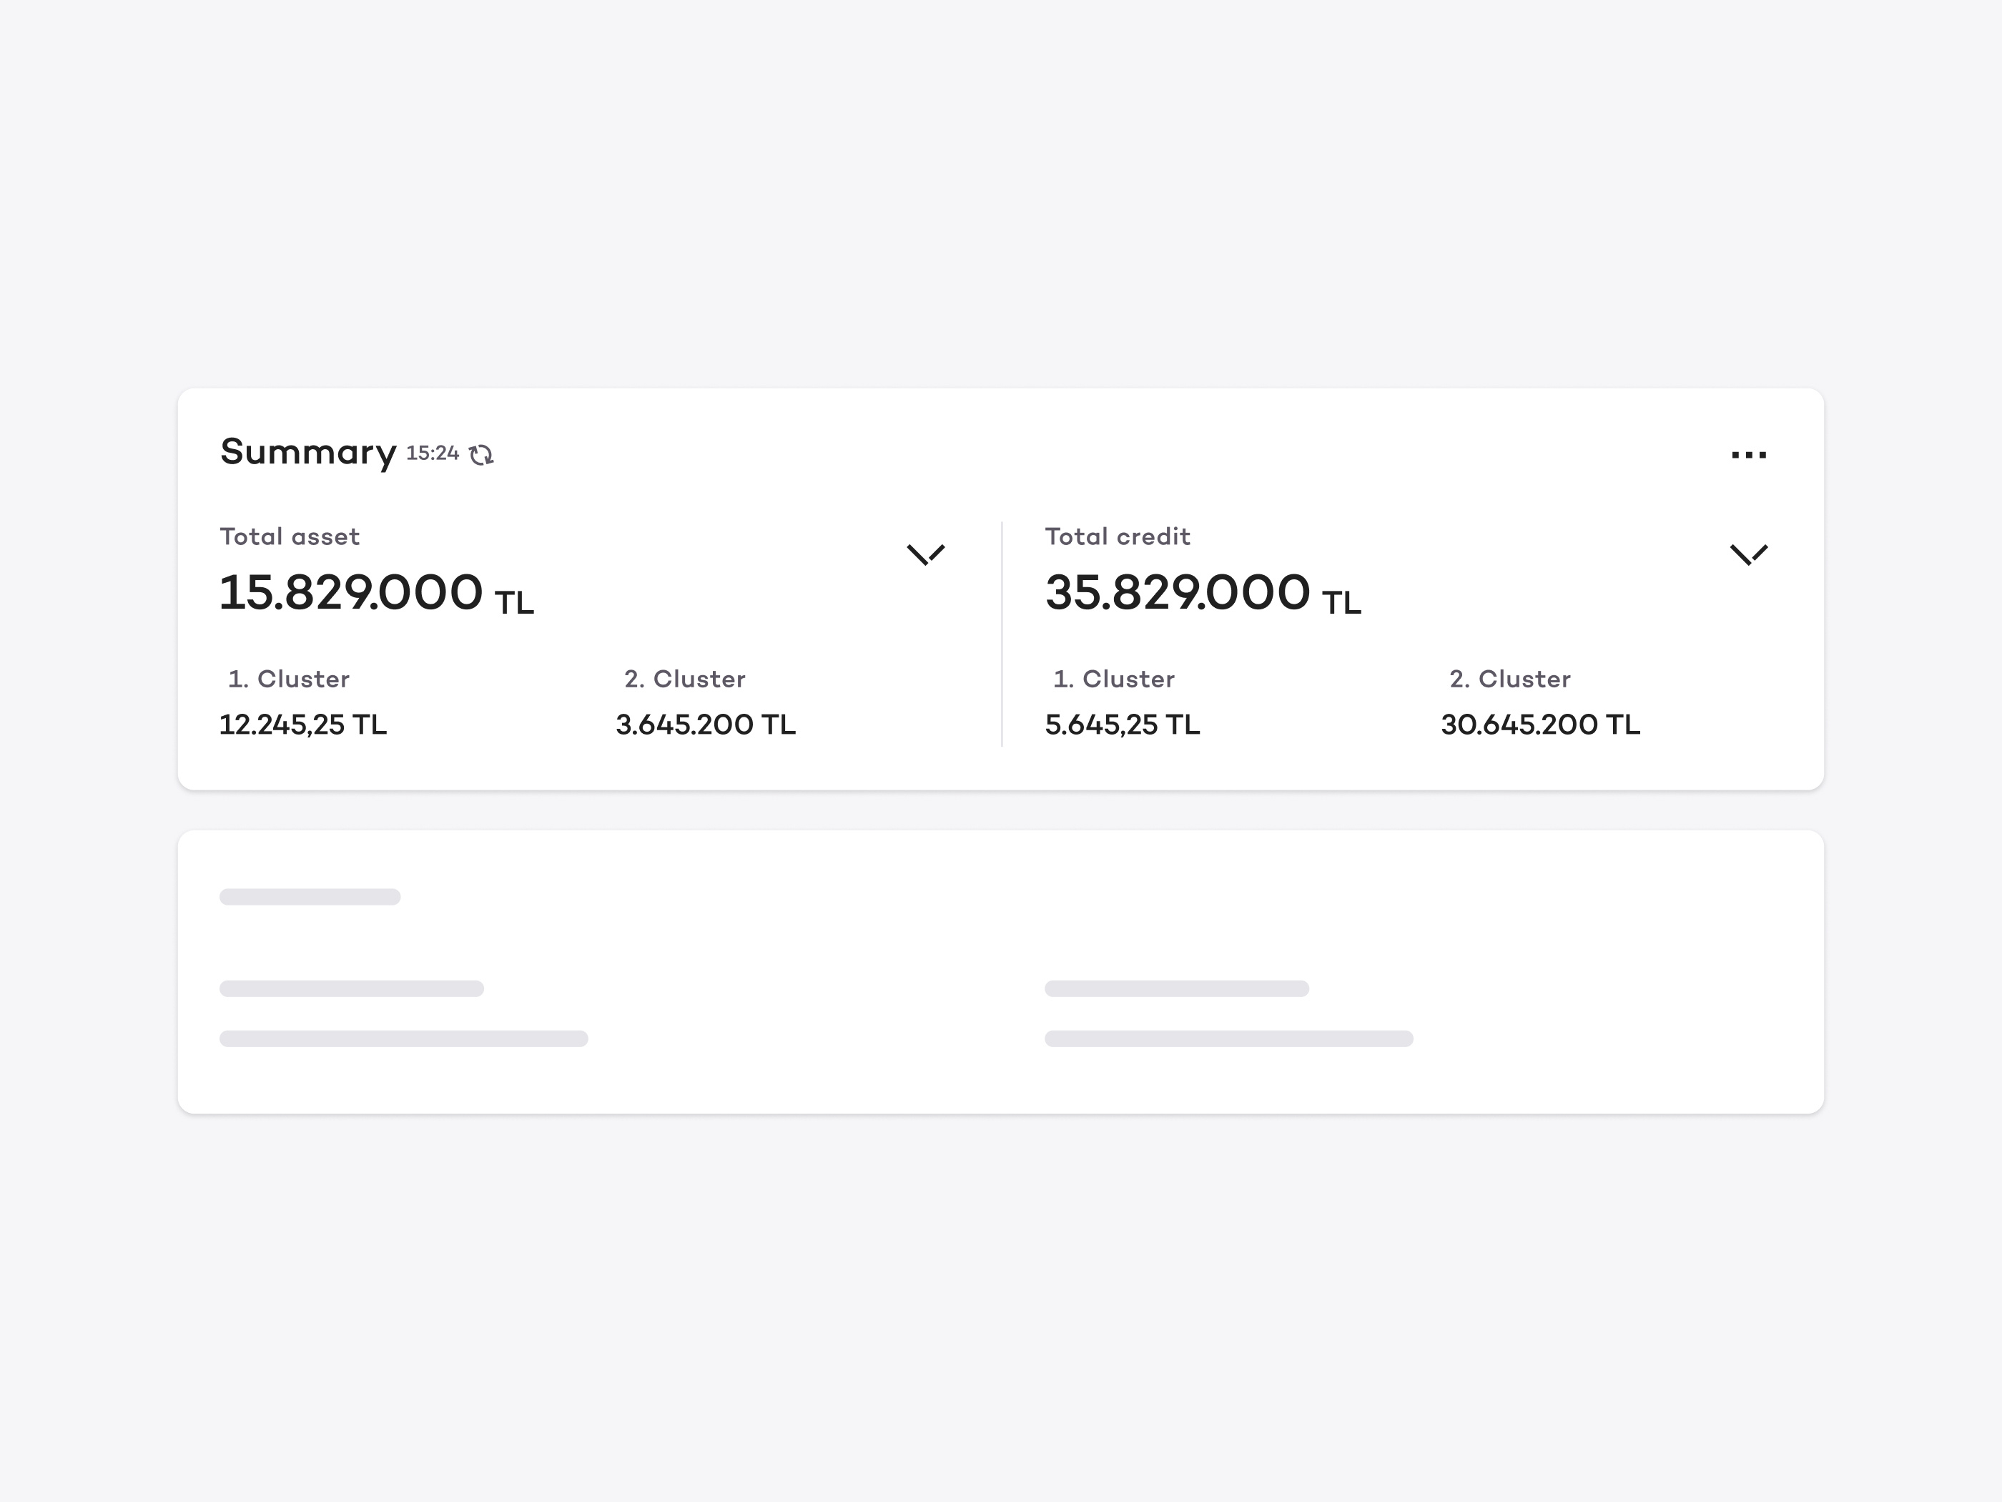Viewport: 2002px width, 1502px height.
Task: Select 1. Cluster under Total asset
Action: [289, 678]
